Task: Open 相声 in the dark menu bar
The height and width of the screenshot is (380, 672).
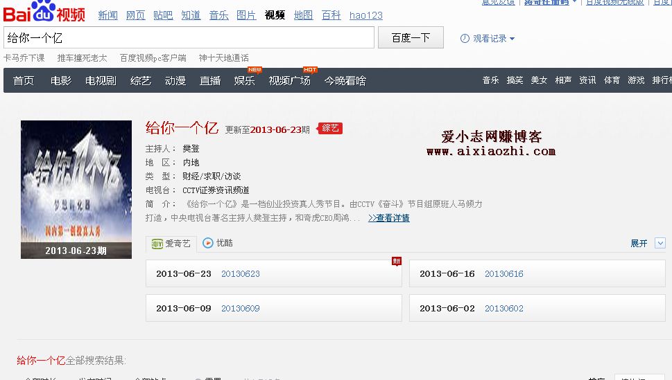Action: pos(563,80)
